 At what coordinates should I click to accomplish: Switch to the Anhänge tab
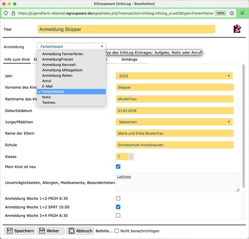(x=129, y=59)
